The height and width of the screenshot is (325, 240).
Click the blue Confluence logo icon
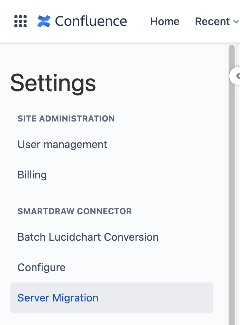(x=44, y=21)
